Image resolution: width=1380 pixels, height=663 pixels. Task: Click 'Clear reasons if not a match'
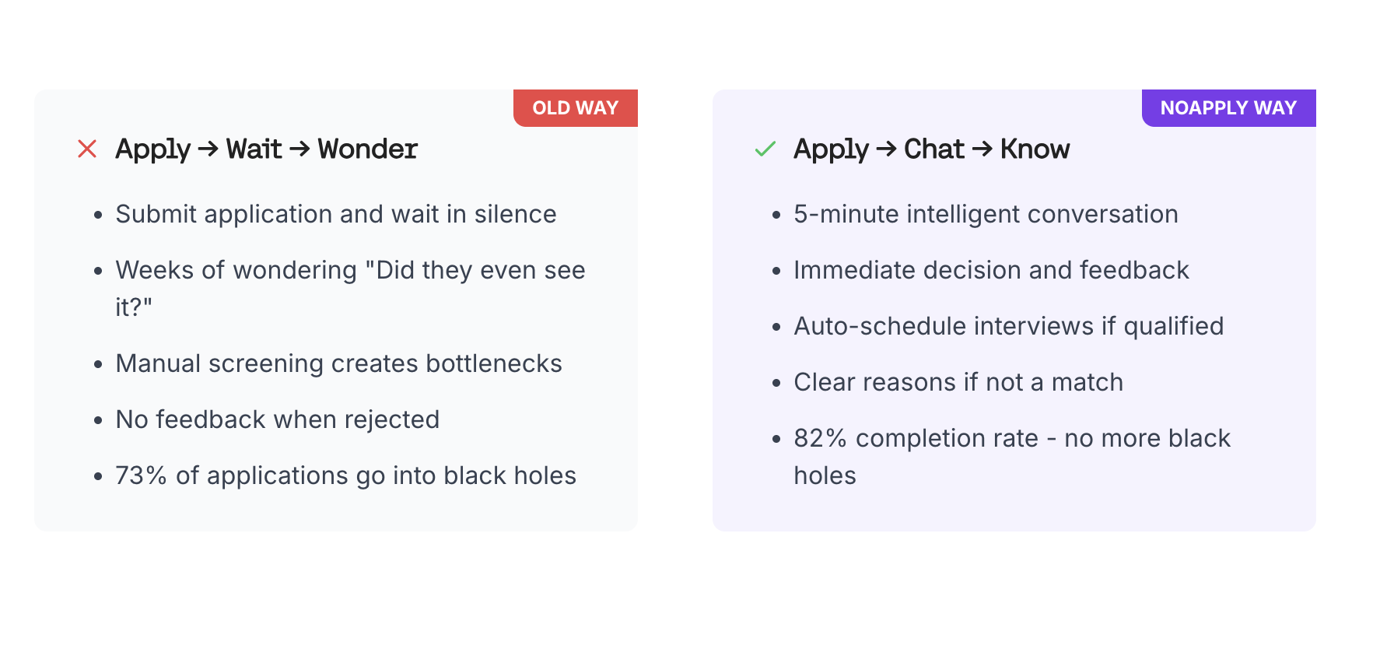click(958, 382)
